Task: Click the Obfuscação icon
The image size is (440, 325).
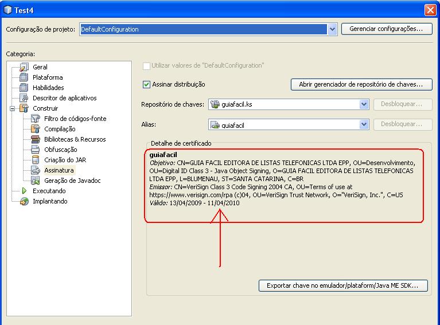Action: 36,150
